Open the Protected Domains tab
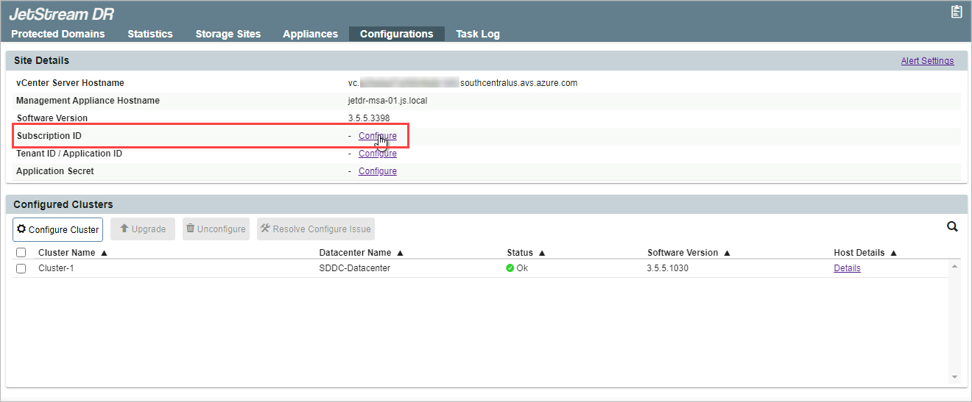 point(58,34)
